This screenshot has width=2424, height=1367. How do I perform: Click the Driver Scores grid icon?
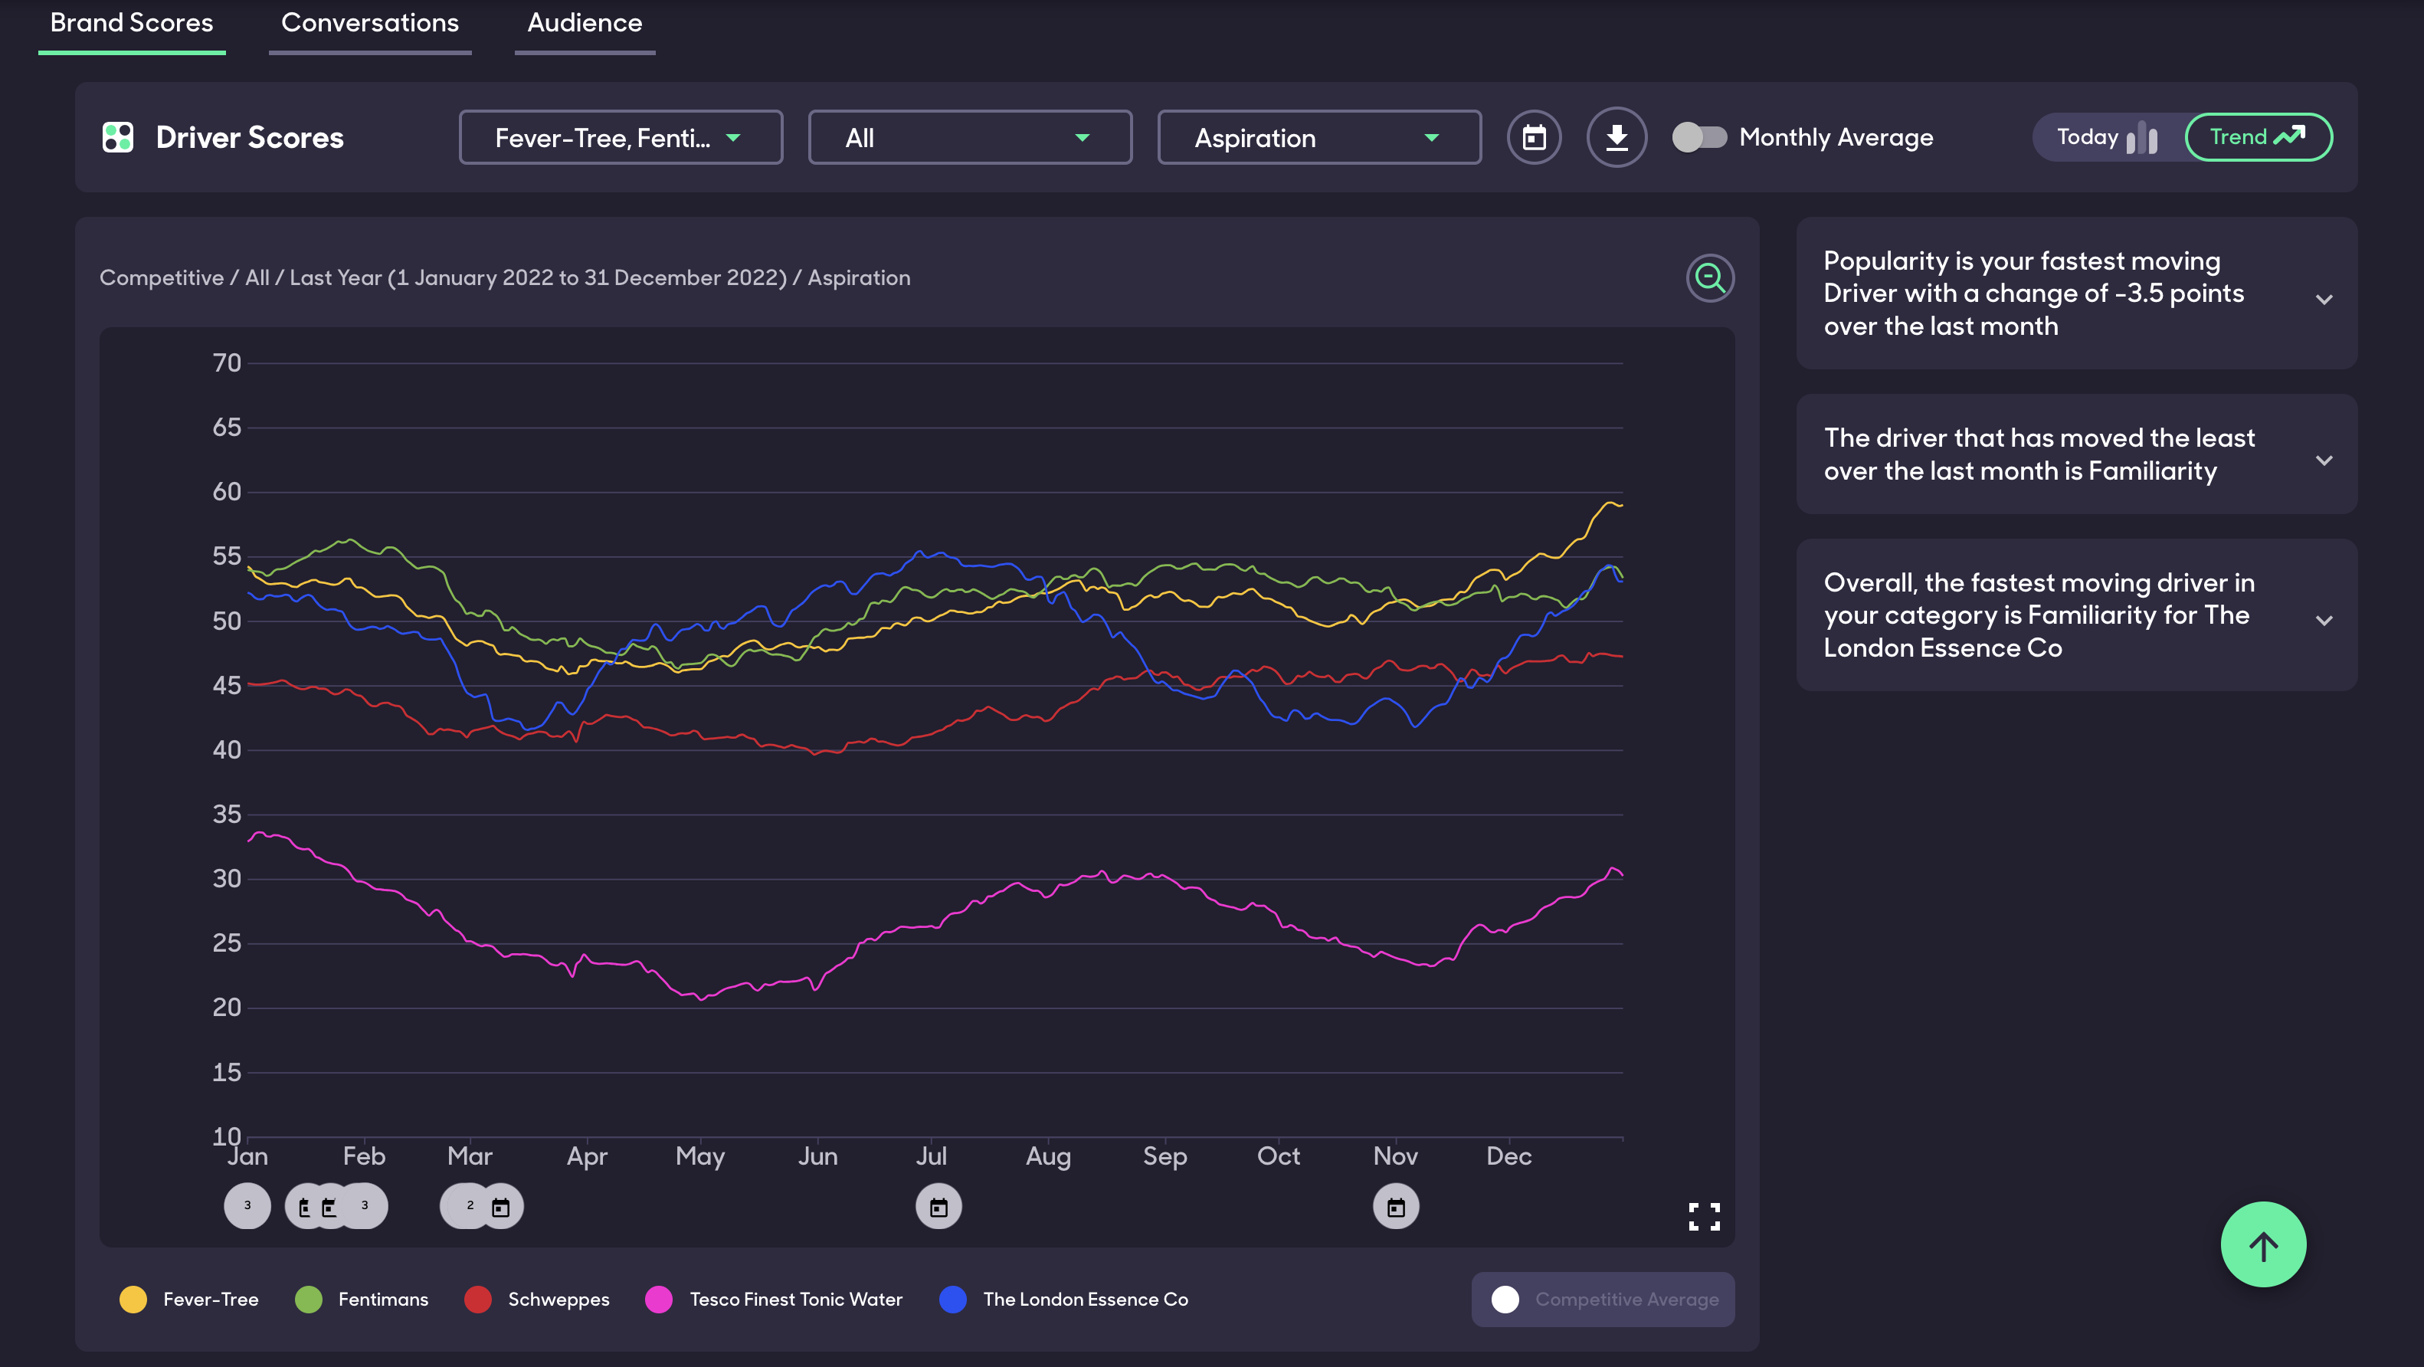pyautogui.click(x=118, y=137)
